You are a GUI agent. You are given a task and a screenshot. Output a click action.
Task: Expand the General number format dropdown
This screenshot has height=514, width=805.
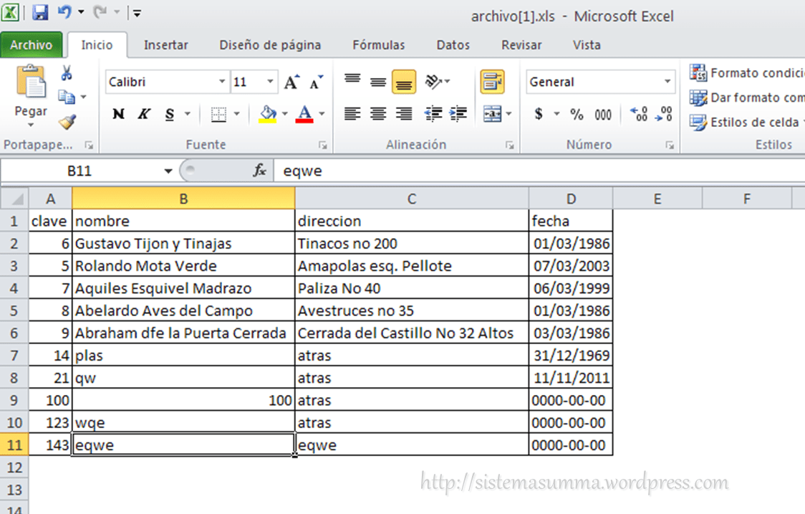tap(667, 82)
